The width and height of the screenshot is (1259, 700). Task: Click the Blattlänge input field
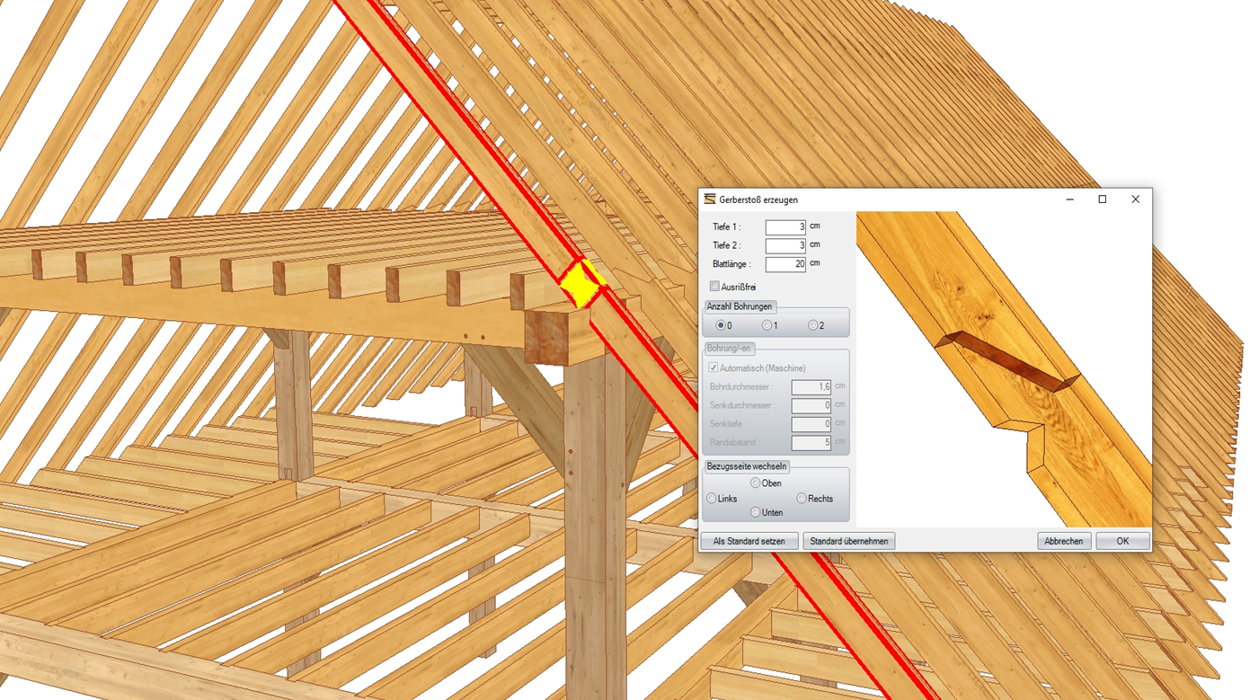pos(785,264)
